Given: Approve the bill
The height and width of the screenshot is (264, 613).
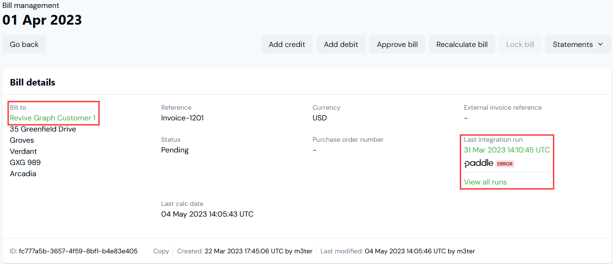Looking at the screenshot, I should click(x=397, y=44).
